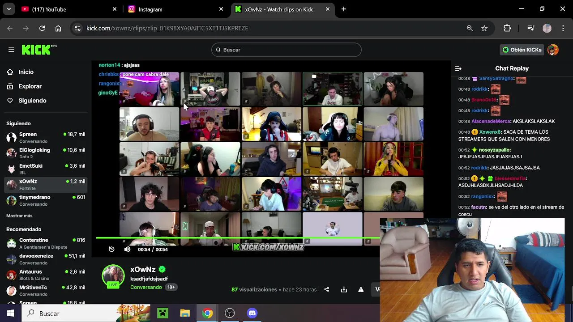Open Spreen channel in following list
The image size is (573, 322).
coord(46,138)
